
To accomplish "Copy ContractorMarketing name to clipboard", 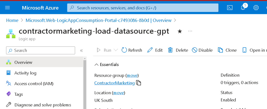I will tap(139, 83).
